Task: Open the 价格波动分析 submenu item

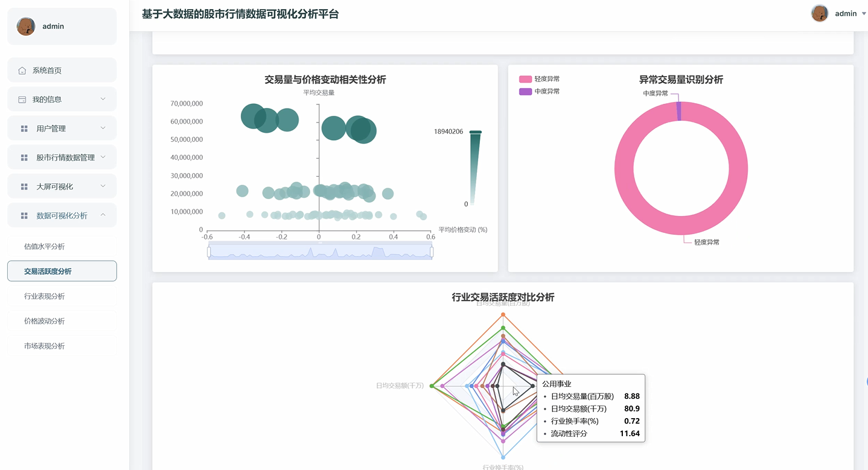Action: point(62,320)
